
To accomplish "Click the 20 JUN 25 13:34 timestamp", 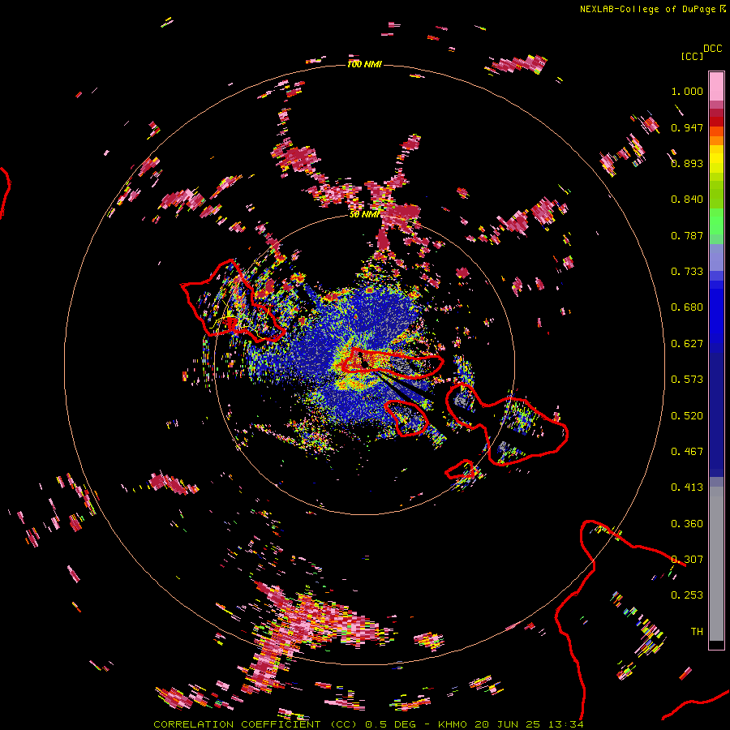I will 530,724.
